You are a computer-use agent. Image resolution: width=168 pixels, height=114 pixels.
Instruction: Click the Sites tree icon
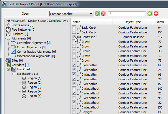pyautogui.click(x=8, y=60)
